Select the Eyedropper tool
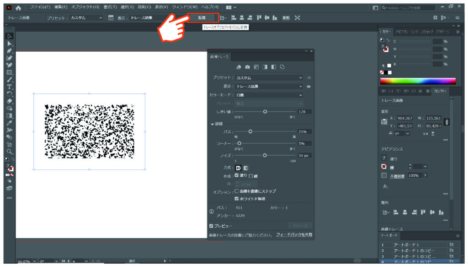468x267 pixels. pos(9,123)
